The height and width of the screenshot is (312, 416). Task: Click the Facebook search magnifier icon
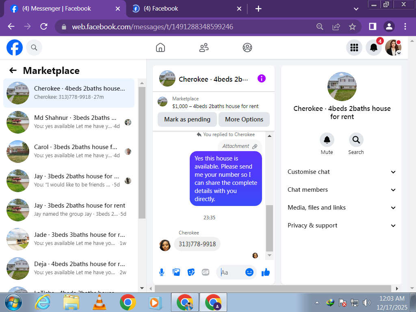tap(34, 48)
